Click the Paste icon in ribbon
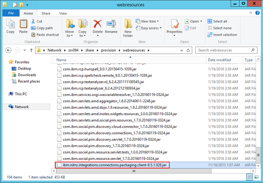This screenshot has width=263, height=183. click(23, 26)
